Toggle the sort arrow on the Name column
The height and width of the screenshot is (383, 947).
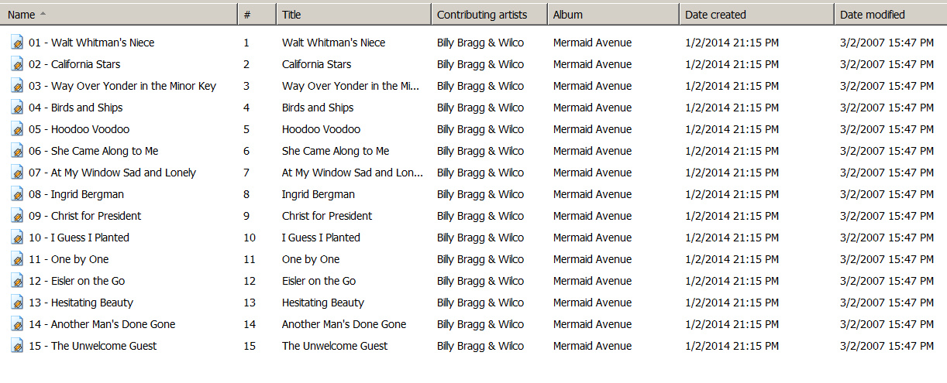(x=43, y=14)
